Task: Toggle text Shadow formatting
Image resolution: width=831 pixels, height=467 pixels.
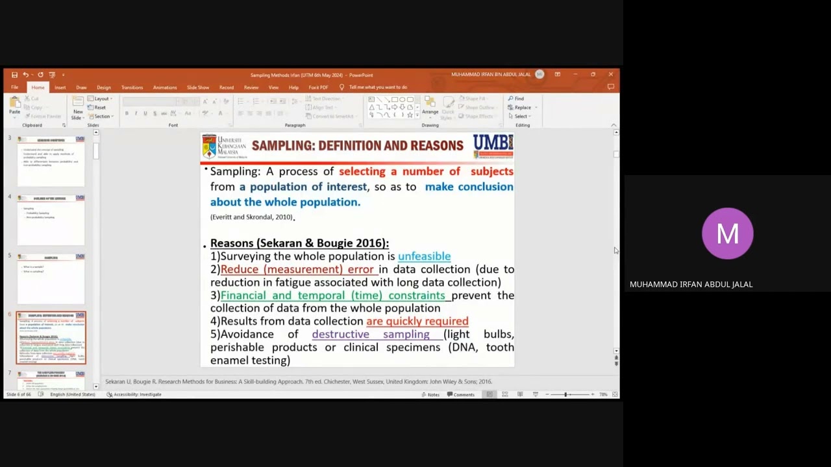Action: (154, 114)
